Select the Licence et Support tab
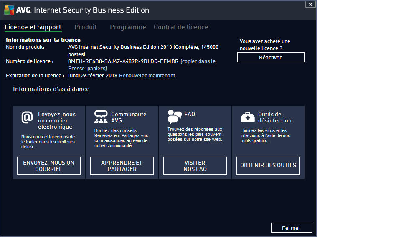 coord(33,27)
